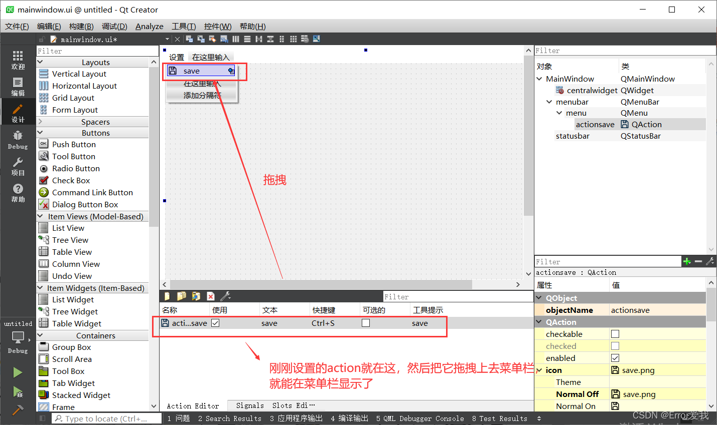Image resolution: width=717 pixels, height=425 pixels.
Task: Click Paste icon in Action Editor toolbar
Action: pos(196,296)
